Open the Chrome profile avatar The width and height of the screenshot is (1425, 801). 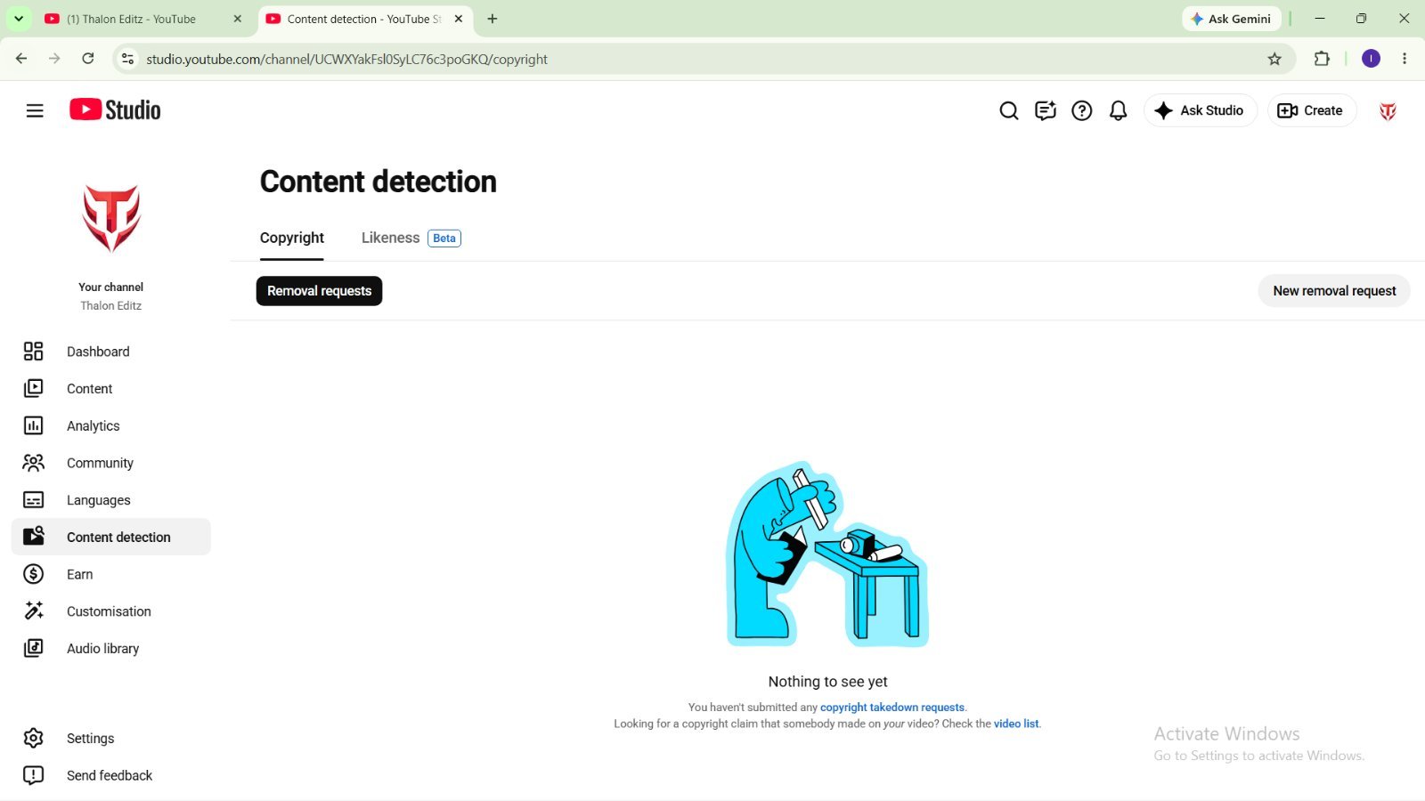[1371, 59]
